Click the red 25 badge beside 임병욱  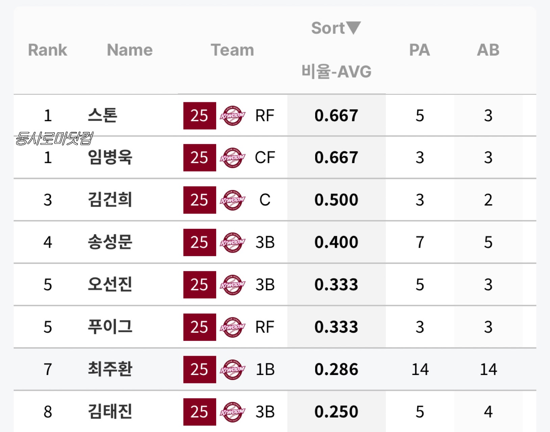(199, 158)
